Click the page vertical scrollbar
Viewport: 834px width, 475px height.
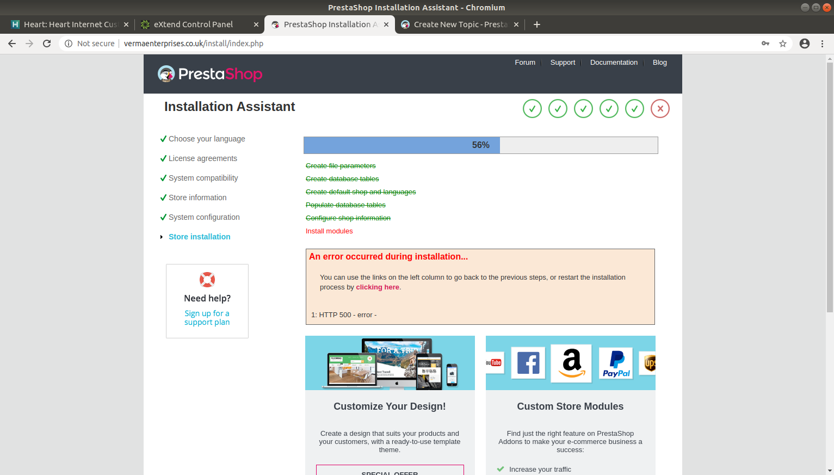(829, 188)
